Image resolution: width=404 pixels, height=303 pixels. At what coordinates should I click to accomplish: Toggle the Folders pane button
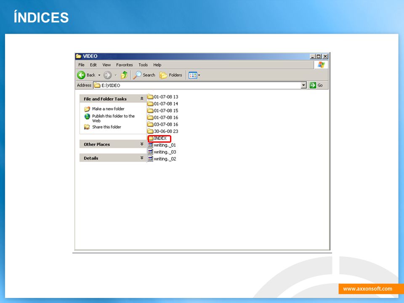click(x=171, y=75)
